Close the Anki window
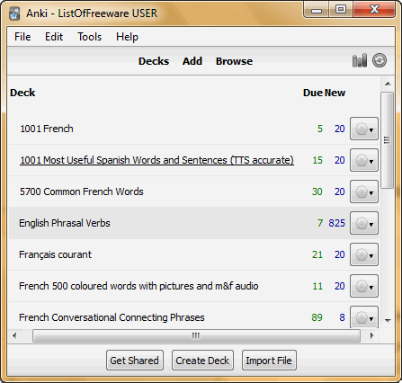This screenshot has width=402, height=383. pyautogui.click(x=374, y=10)
